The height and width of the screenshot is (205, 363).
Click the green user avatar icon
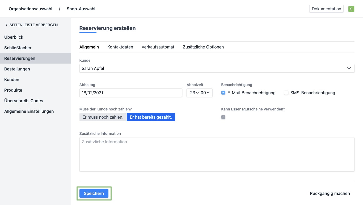coord(351,9)
